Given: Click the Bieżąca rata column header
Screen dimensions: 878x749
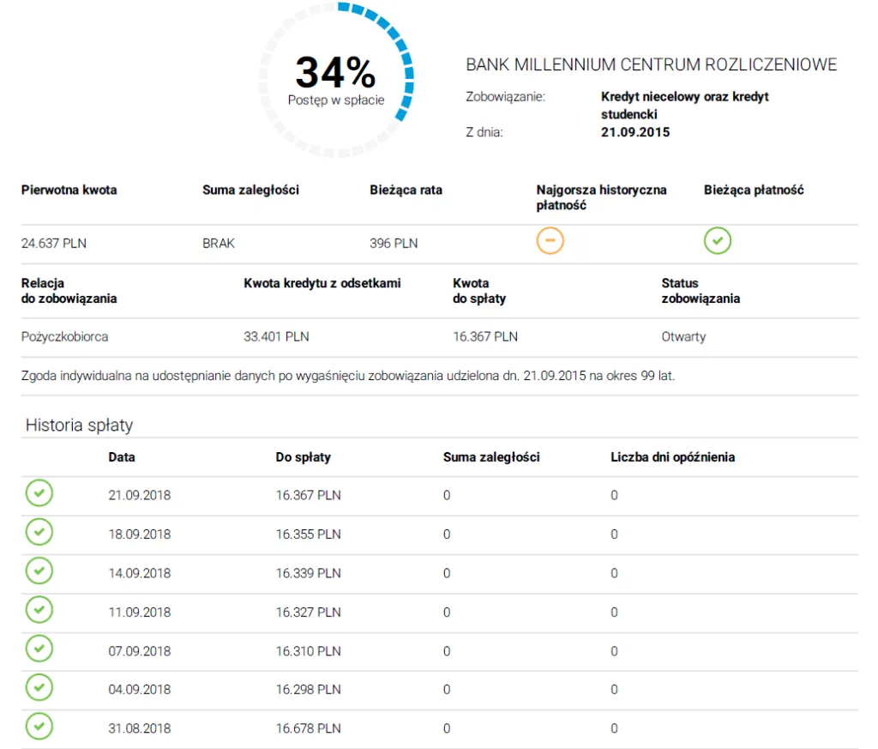Looking at the screenshot, I should pyautogui.click(x=406, y=190).
